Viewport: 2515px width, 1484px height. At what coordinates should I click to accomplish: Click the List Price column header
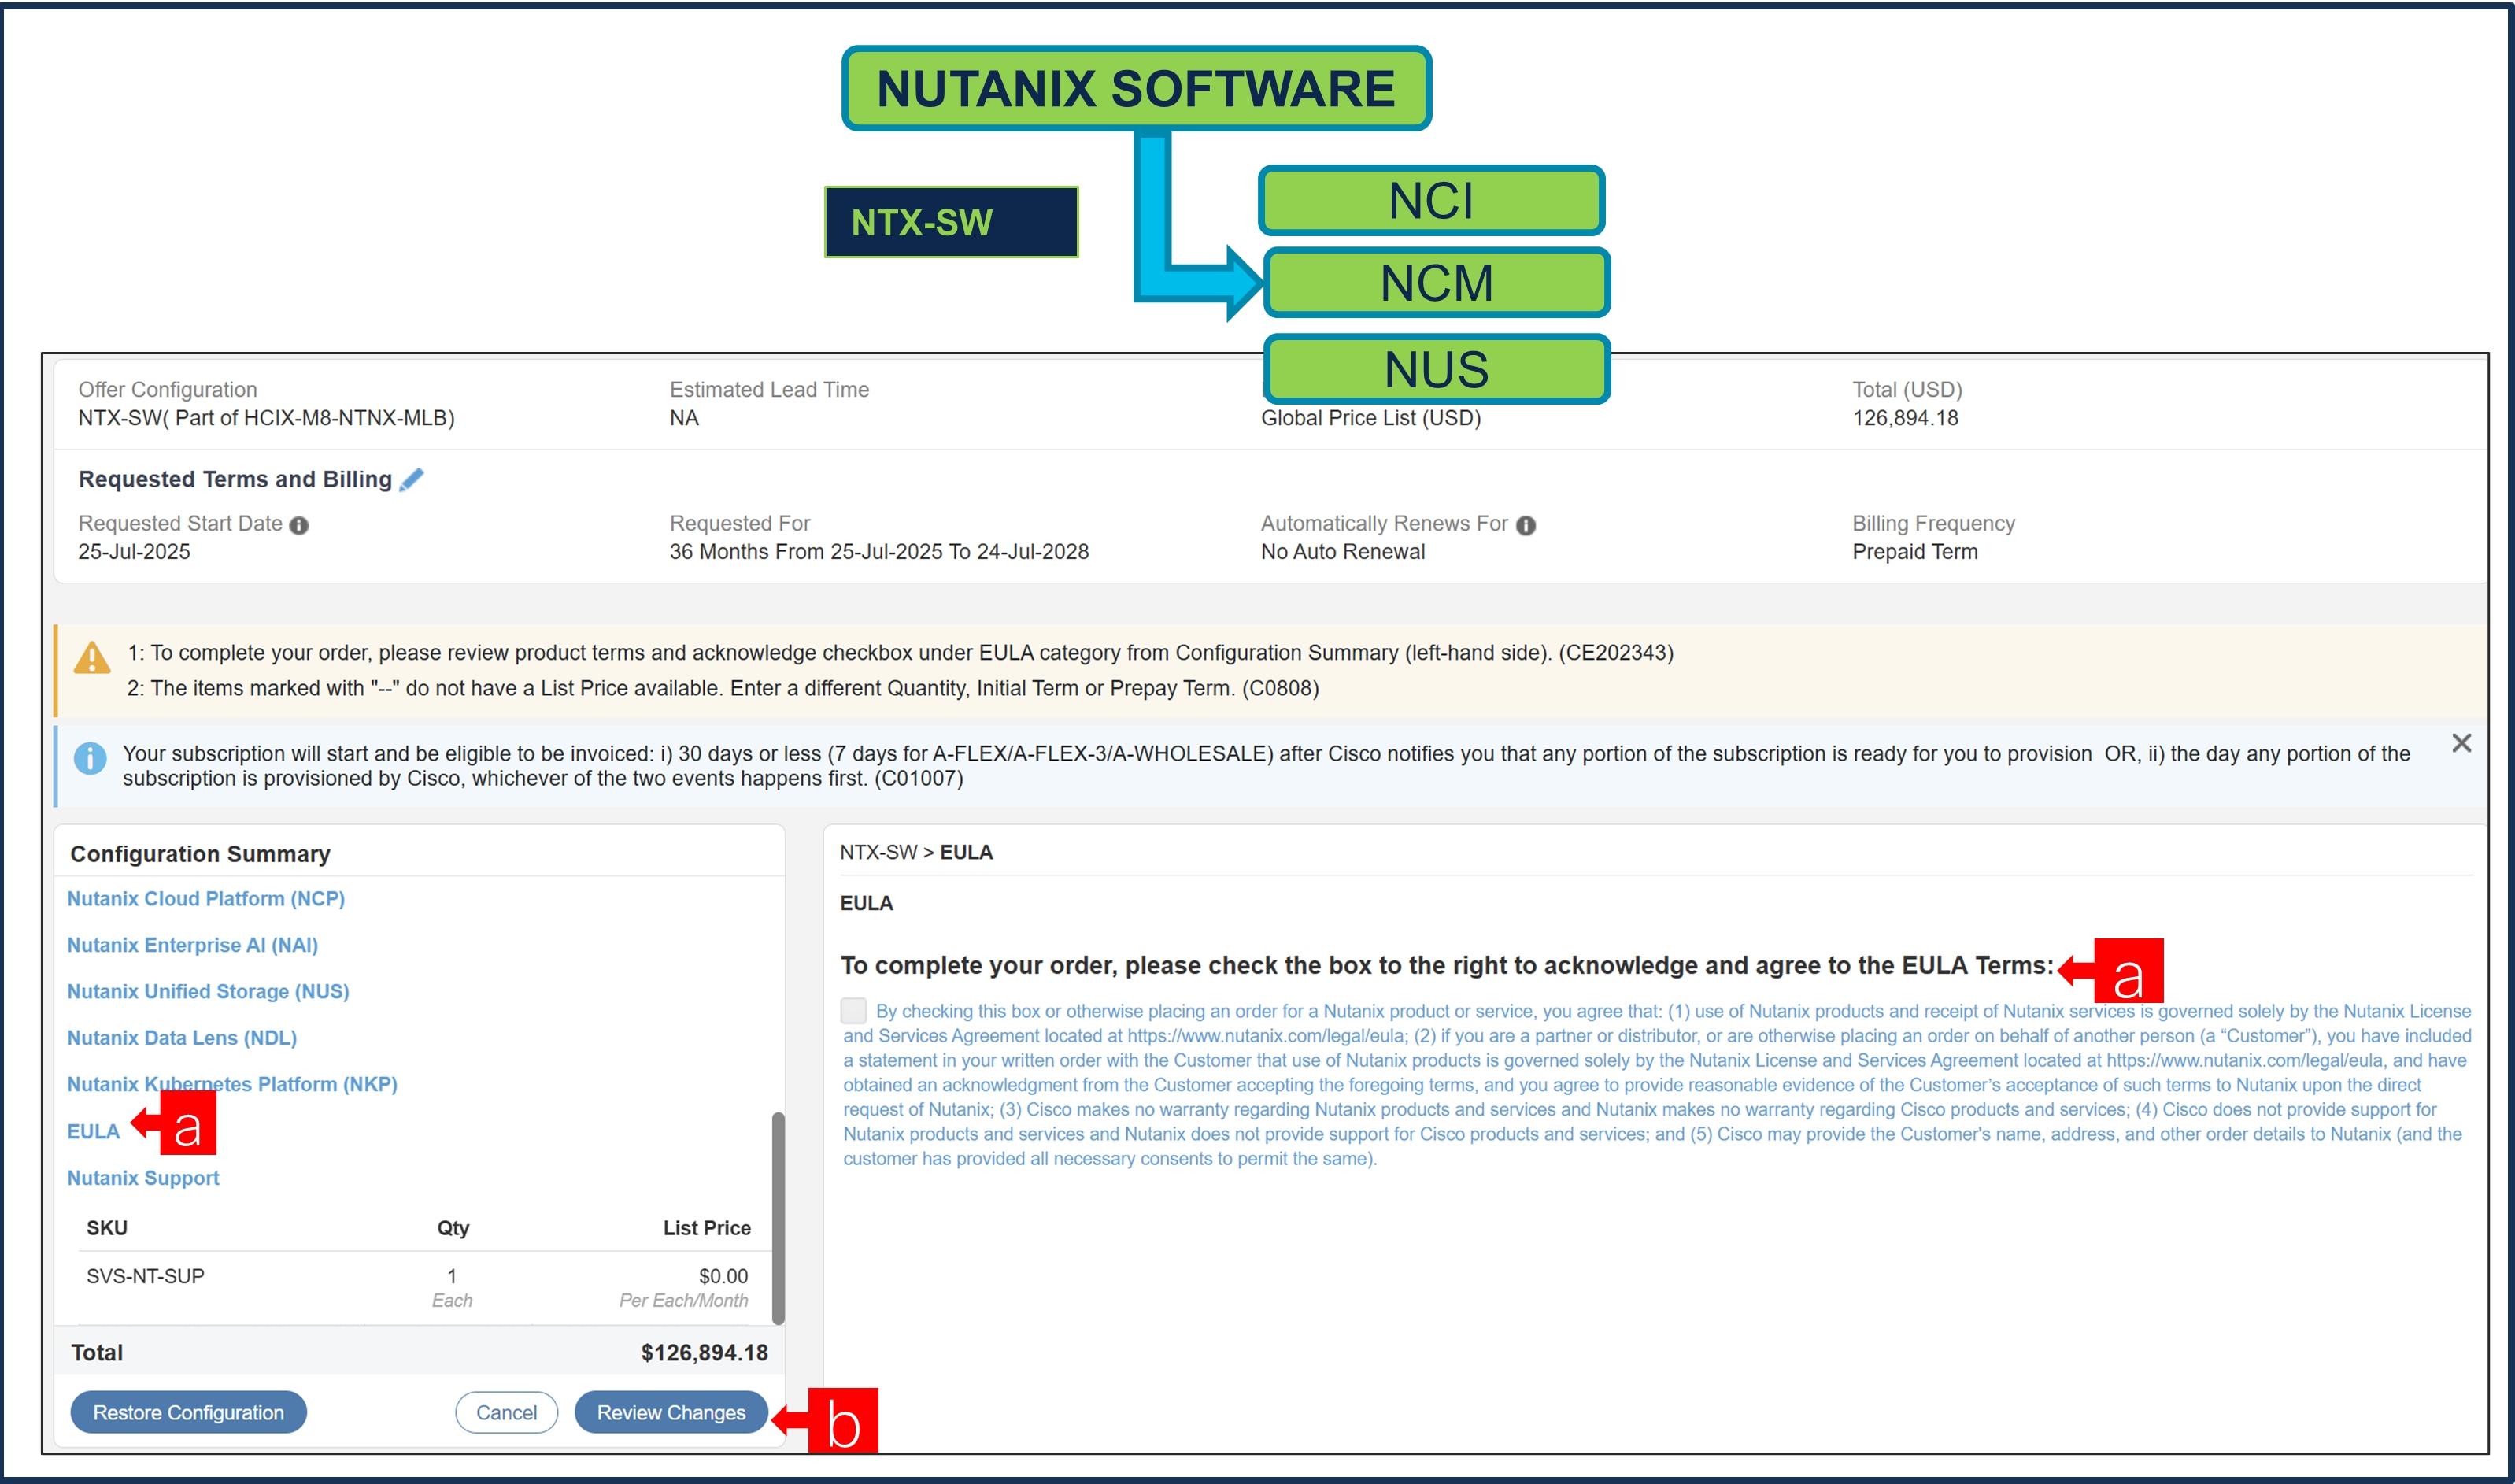(x=707, y=1228)
